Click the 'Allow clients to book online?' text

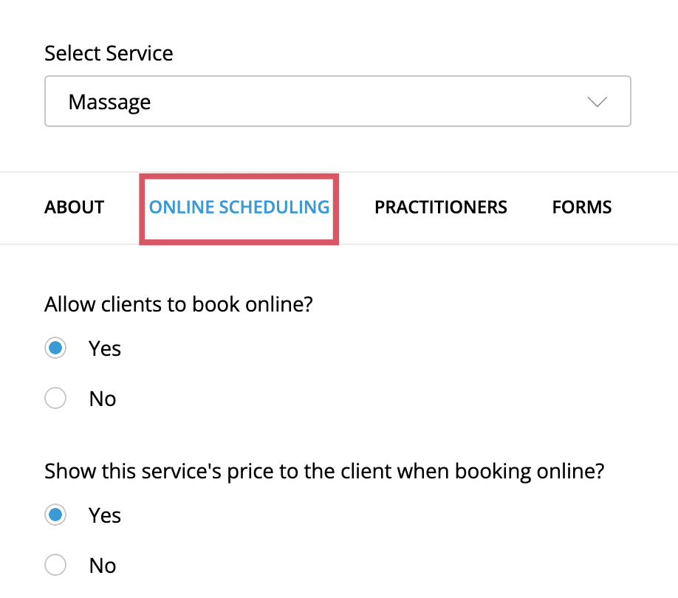(179, 304)
